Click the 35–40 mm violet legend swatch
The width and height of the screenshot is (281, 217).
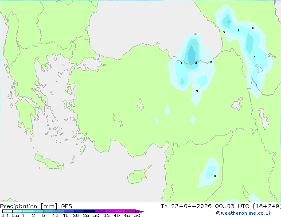pos(109,211)
